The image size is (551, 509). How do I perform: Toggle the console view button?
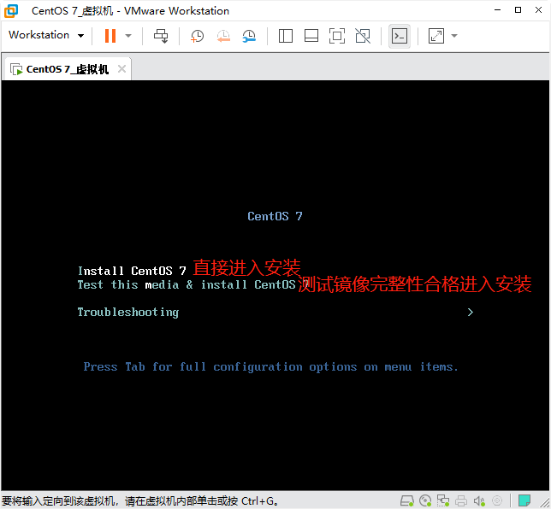click(400, 36)
